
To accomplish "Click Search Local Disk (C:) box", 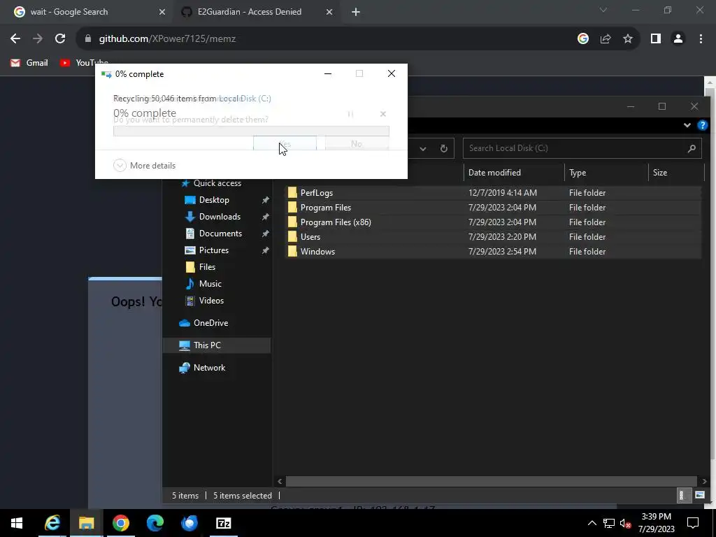I will click(x=582, y=148).
